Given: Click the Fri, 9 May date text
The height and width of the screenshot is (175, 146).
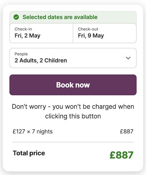Looking at the screenshot, I should click(91, 36).
